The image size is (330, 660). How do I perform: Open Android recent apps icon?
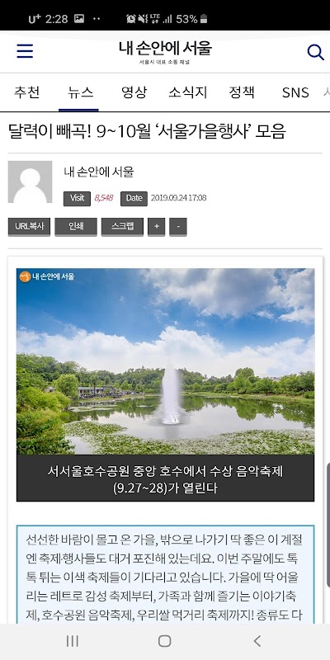tap(73, 641)
